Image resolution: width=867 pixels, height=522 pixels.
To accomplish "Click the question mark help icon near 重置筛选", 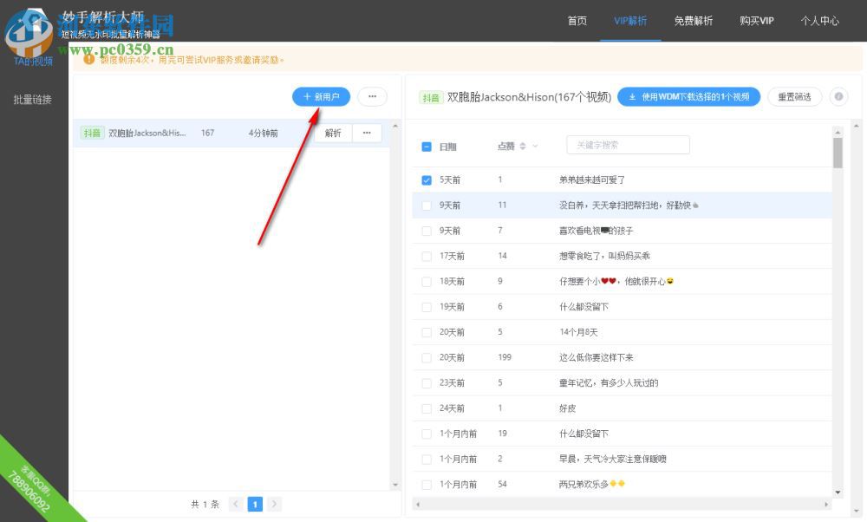I will pos(838,96).
